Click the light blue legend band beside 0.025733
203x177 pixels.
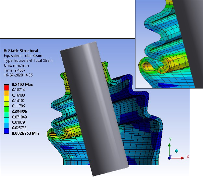pyautogui.click(x=6, y=126)
